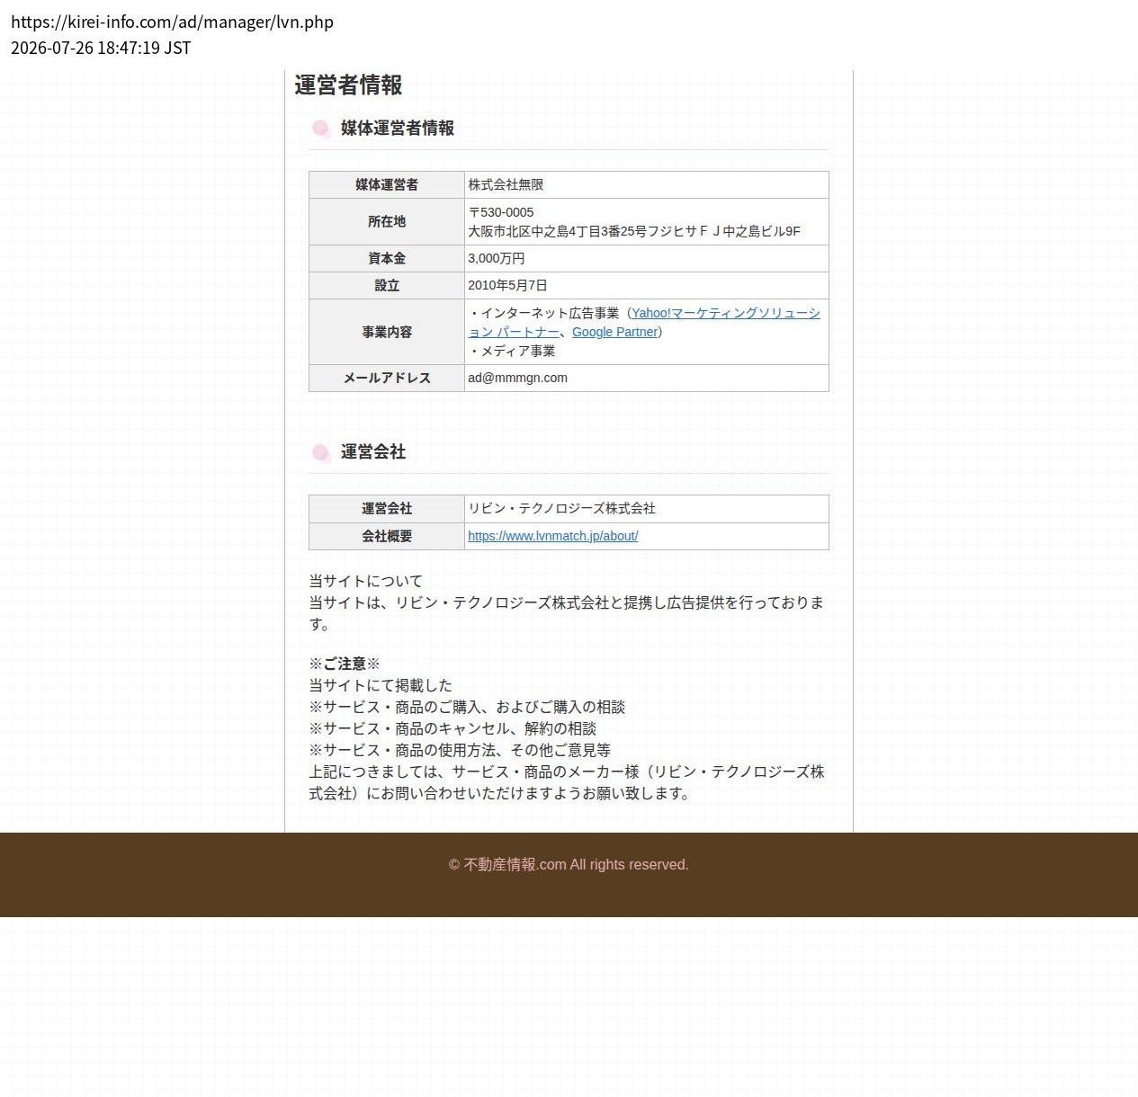
Task: Click the ※ご注意※ notice heading
Action: point(345,664)
